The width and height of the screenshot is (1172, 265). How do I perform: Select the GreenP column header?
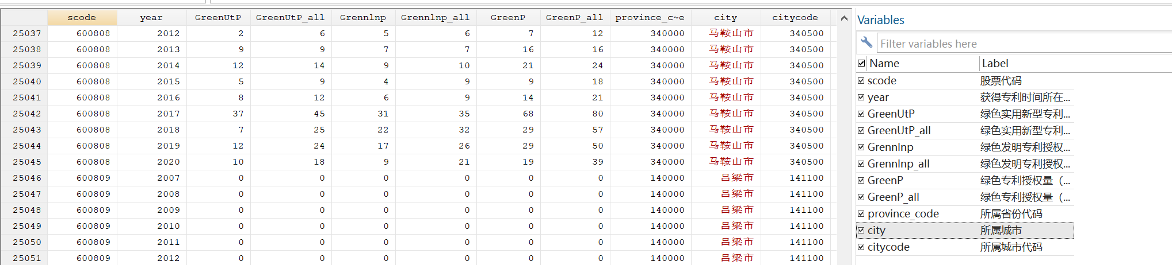click(x=508, y=18)
